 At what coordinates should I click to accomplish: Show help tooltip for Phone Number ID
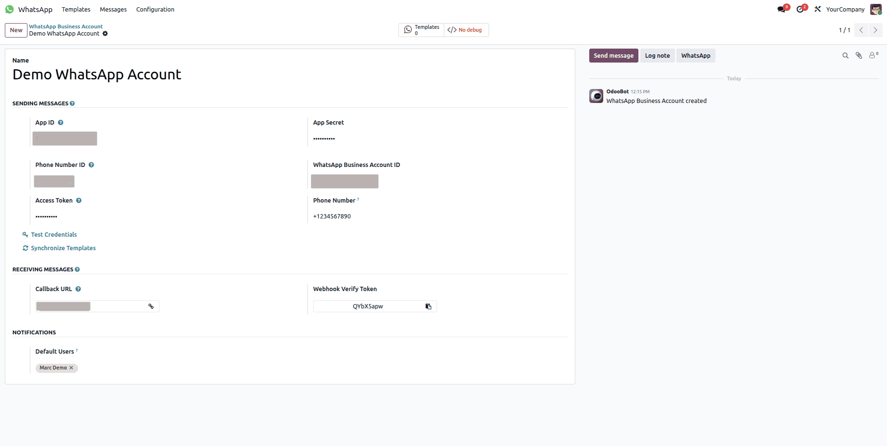point(91,165)
